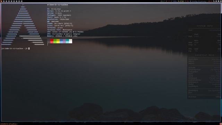Image resolution: width=222 pixels, height=125 pixels.
Task: Switch to workspace 1 orange tag
Action: point(1,1)
